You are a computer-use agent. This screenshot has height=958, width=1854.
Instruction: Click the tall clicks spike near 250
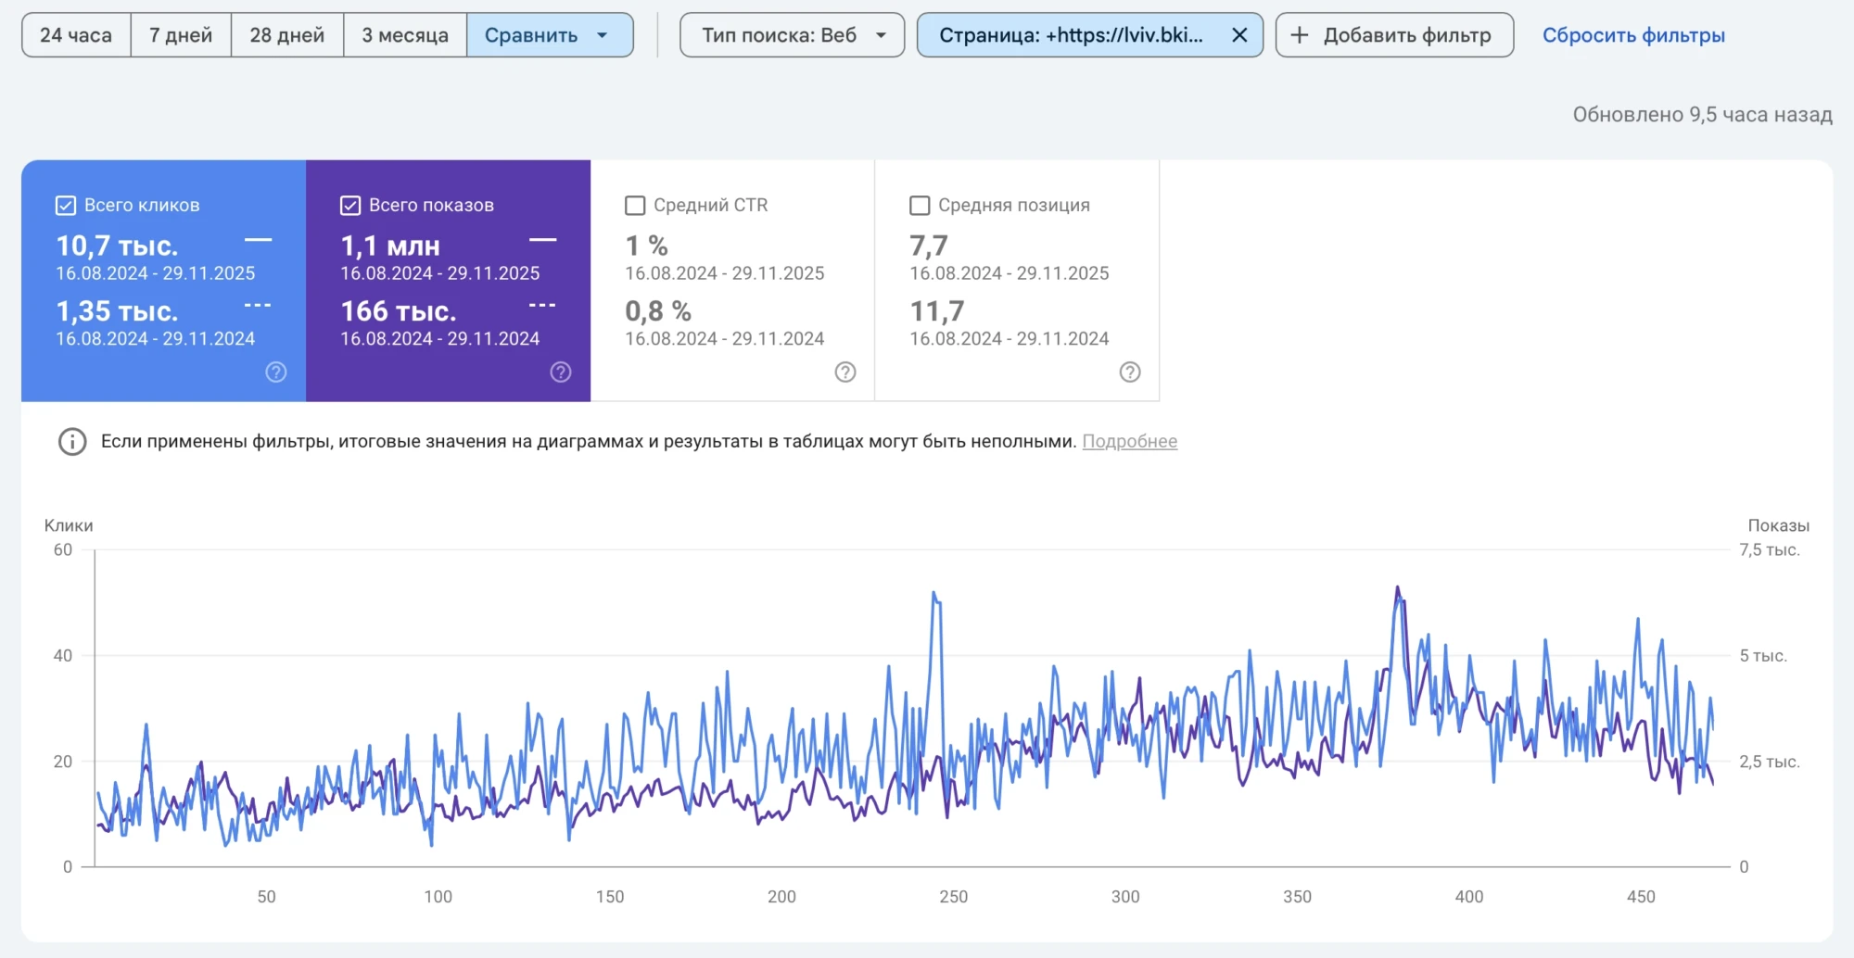tap(934, 594)
